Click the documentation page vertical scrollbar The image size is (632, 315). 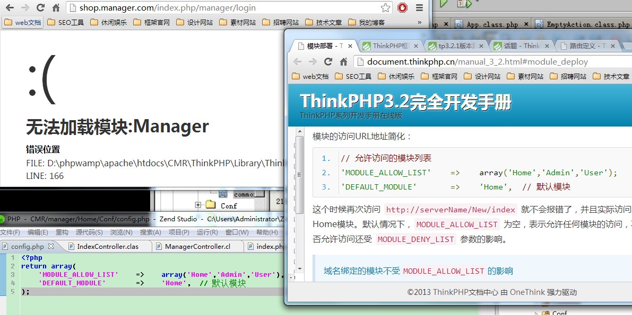(299, 175)
